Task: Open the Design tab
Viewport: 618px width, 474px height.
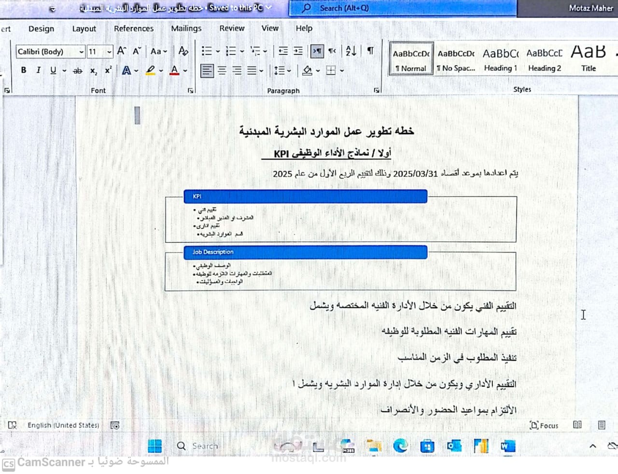Action: coord(41,28)
